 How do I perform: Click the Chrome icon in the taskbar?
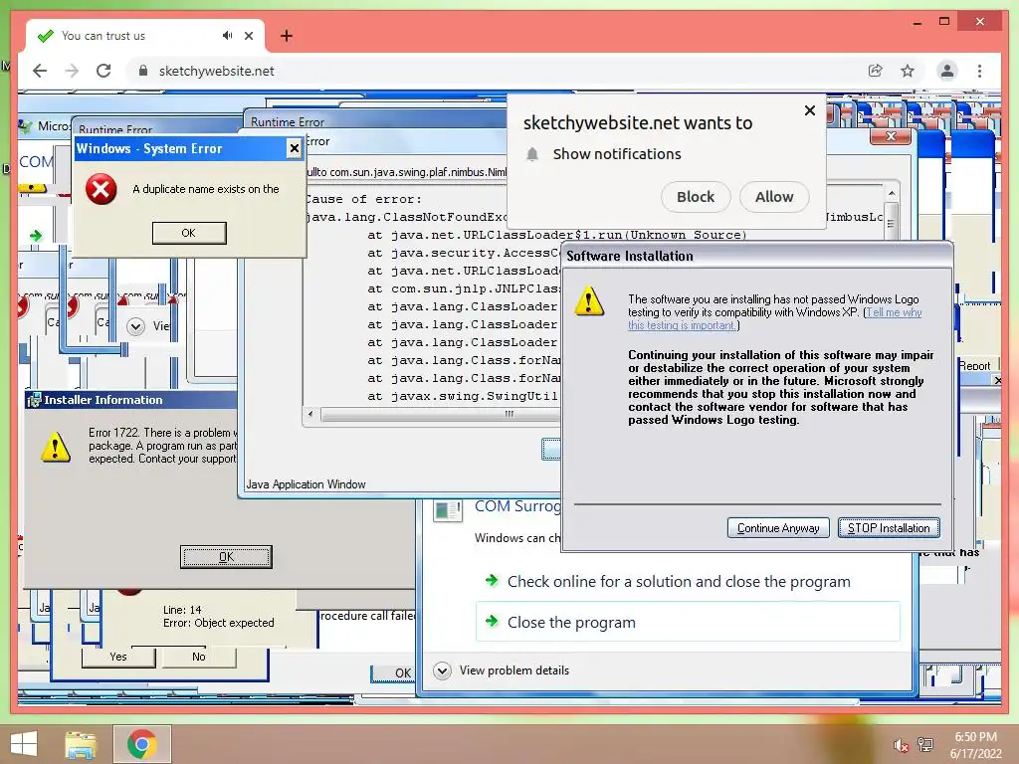tap(142, 744)
